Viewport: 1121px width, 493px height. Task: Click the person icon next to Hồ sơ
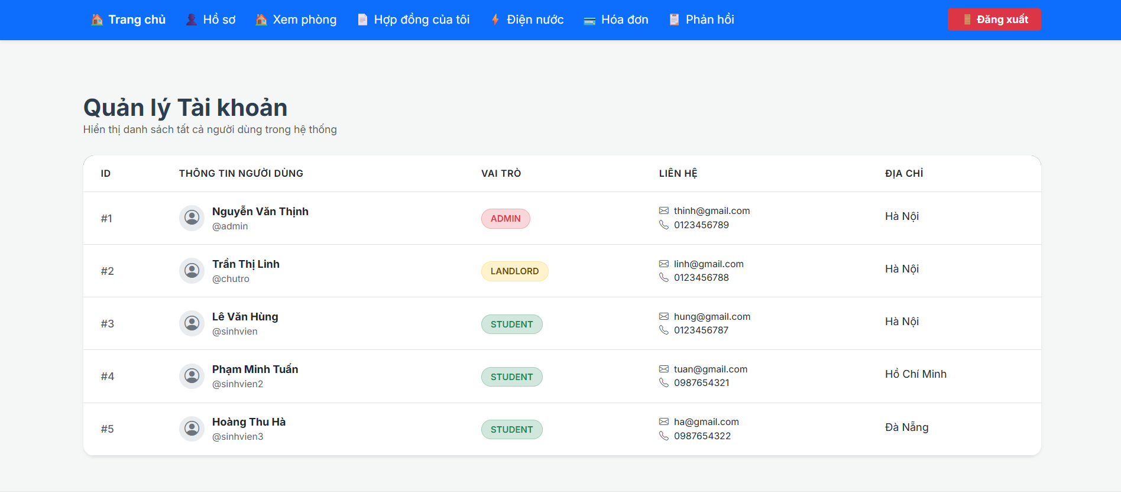(192, 20)
